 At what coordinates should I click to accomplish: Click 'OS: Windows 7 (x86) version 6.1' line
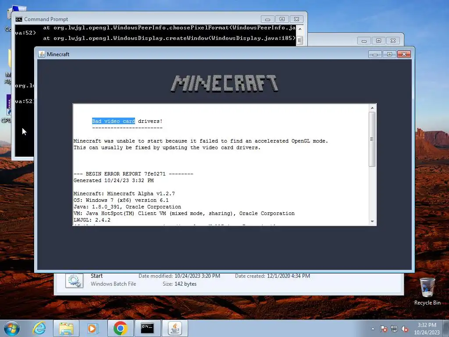point(121,200)
